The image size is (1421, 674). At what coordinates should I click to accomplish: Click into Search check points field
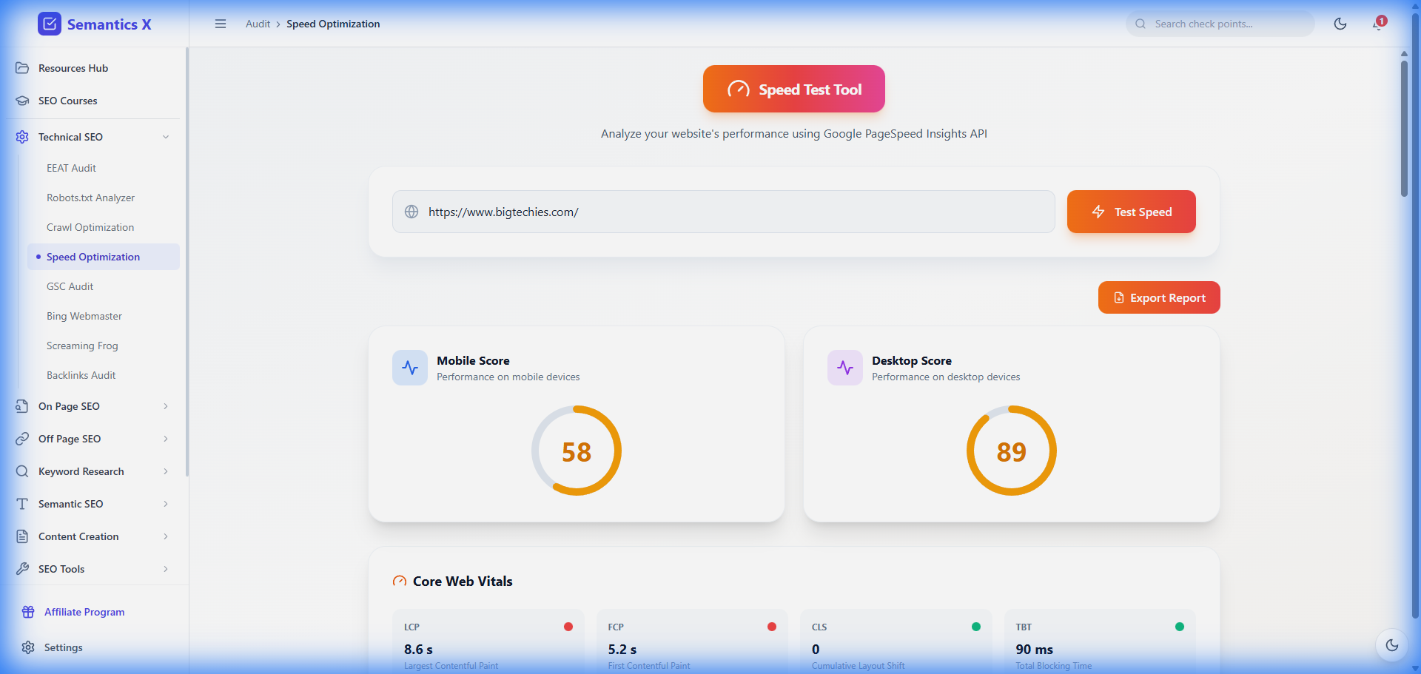1220,24
